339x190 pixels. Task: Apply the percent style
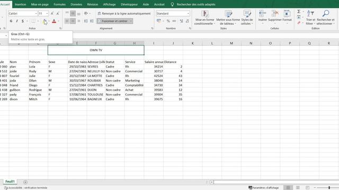[168, 21]
